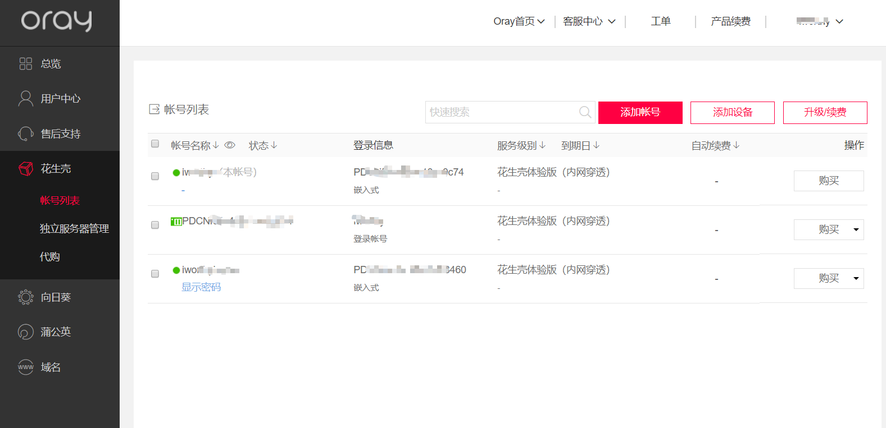Open the 总览 overview icon
The height and width of the screenshot is (428, 886).
(26, 63)
